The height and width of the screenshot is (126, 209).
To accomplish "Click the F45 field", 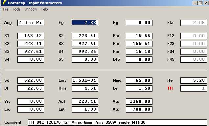I will (194, 59).
